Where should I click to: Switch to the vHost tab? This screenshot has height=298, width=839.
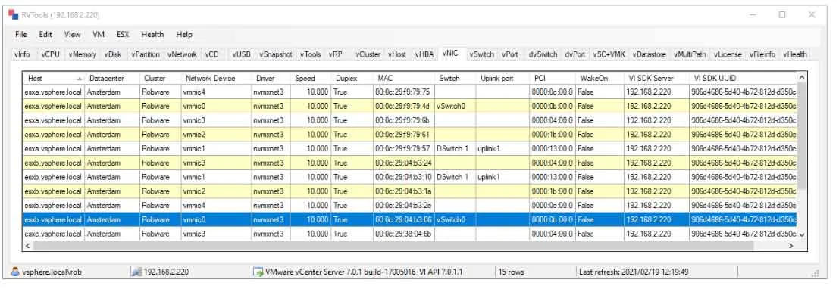click(397, 54)
